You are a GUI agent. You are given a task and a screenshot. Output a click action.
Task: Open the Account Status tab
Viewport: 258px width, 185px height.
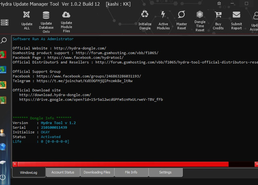[63, 172]
